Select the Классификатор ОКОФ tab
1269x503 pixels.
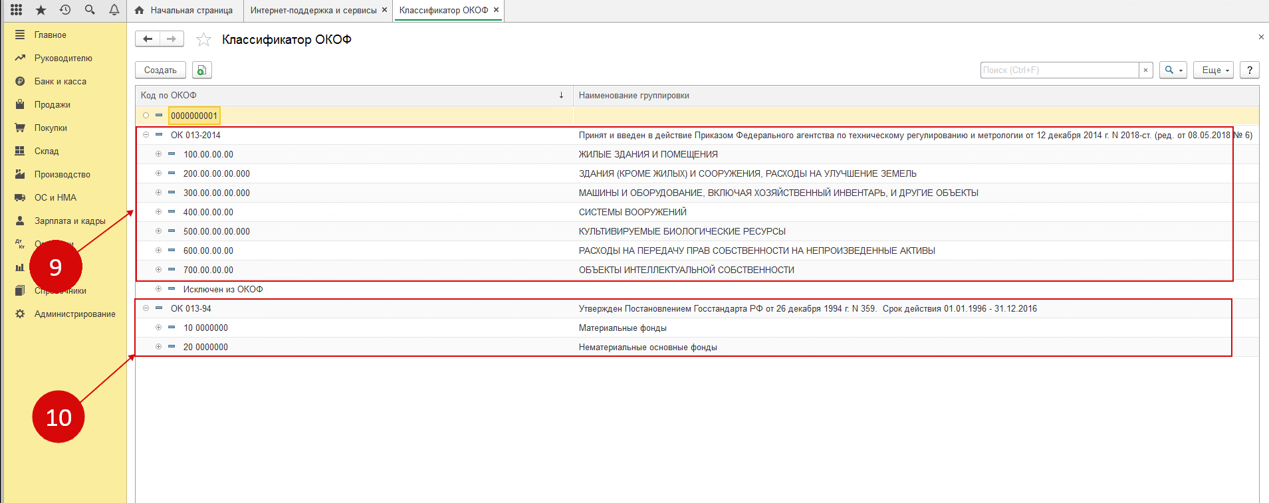tap(443, 10)
